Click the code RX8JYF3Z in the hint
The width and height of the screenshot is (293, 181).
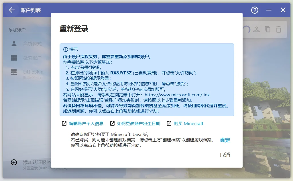[121, 73]
